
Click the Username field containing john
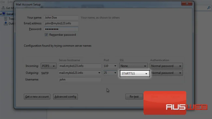tap(80, 80)
